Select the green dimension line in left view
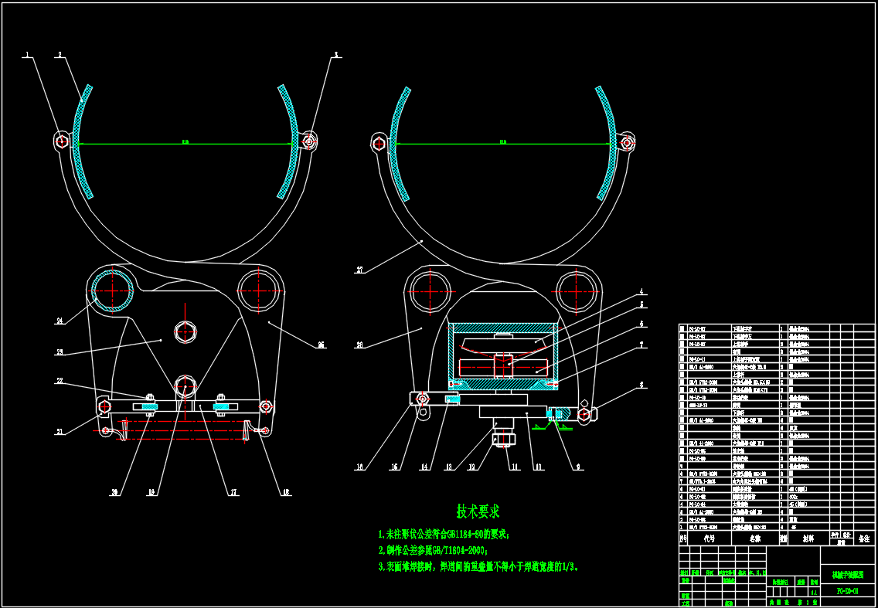Image resolution: width=878 pixels, height=608 pixels. pos(185,144)
